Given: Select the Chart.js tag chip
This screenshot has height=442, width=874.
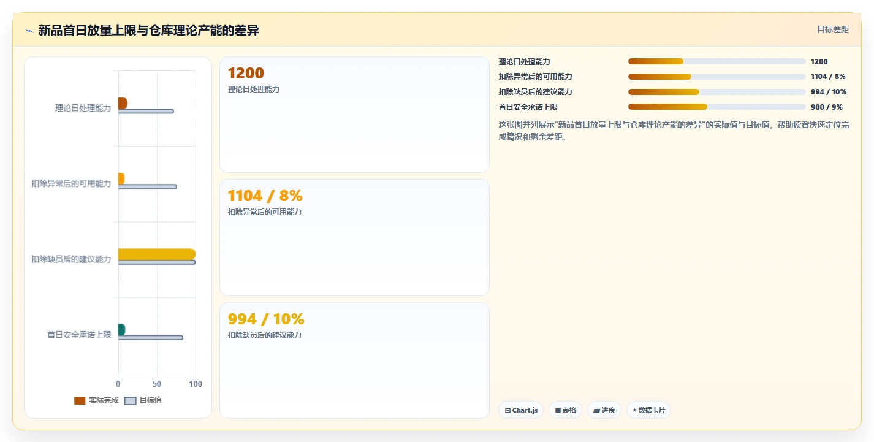Looking at the screenshot, I should pos(521,410).
